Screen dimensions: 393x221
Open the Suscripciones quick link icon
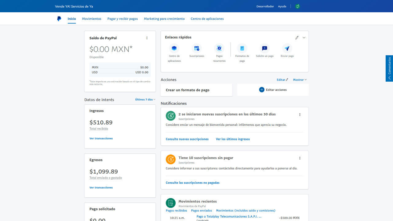pos(197,48)
